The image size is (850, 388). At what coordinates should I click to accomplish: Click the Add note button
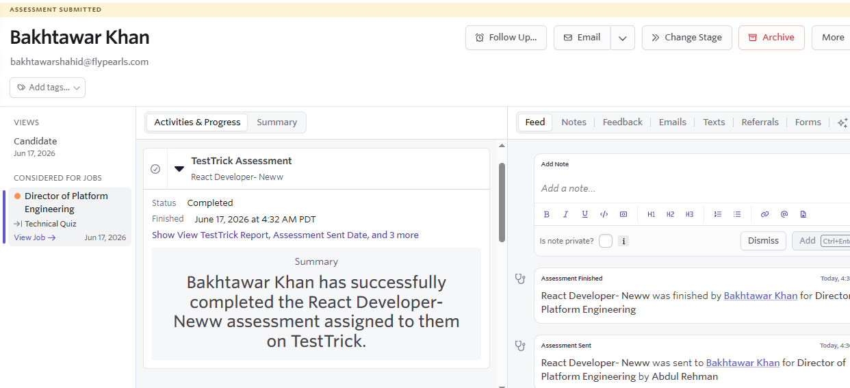[x=821, y=241]
